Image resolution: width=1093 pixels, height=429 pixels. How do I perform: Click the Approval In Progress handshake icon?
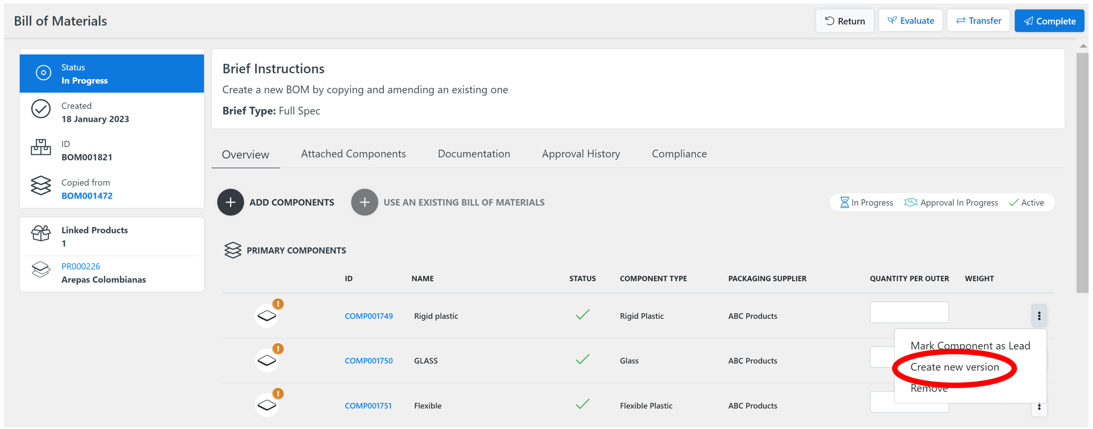coord(911,202)
